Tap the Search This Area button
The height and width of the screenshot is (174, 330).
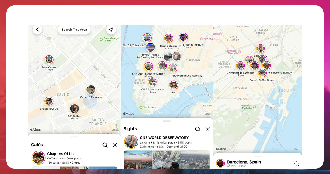tap(74, 30)
